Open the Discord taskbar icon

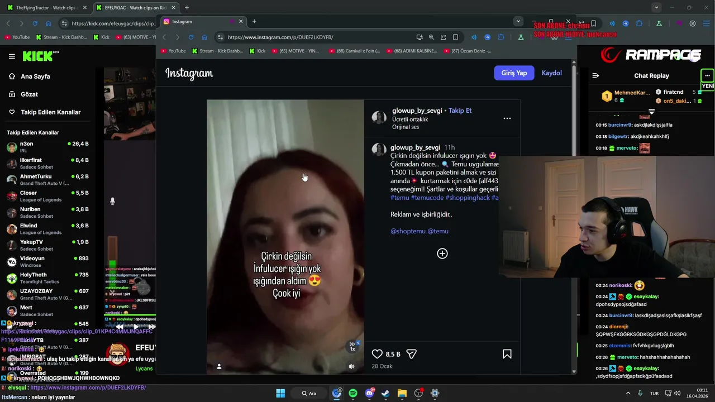369,393
